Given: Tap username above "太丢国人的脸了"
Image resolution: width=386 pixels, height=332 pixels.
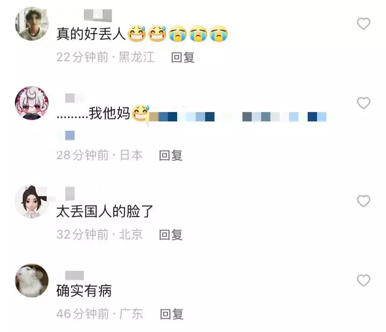Looking at the screenshot, I should [x=70, y=194].
